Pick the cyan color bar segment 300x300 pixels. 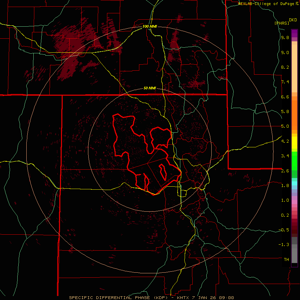tap(294, 183)
